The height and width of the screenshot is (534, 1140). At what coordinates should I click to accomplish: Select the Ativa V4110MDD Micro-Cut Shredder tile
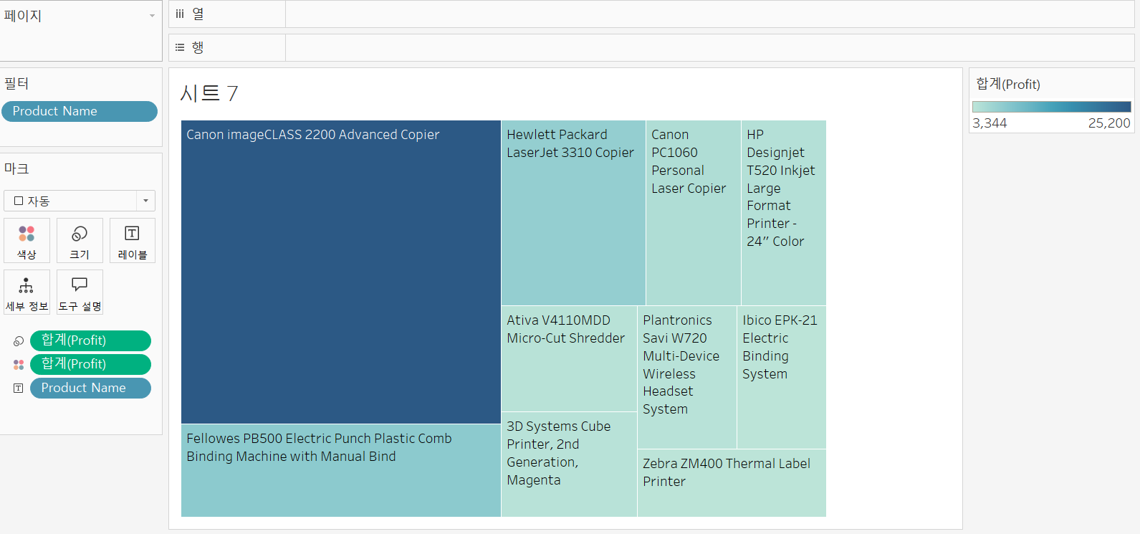[569, 359]
